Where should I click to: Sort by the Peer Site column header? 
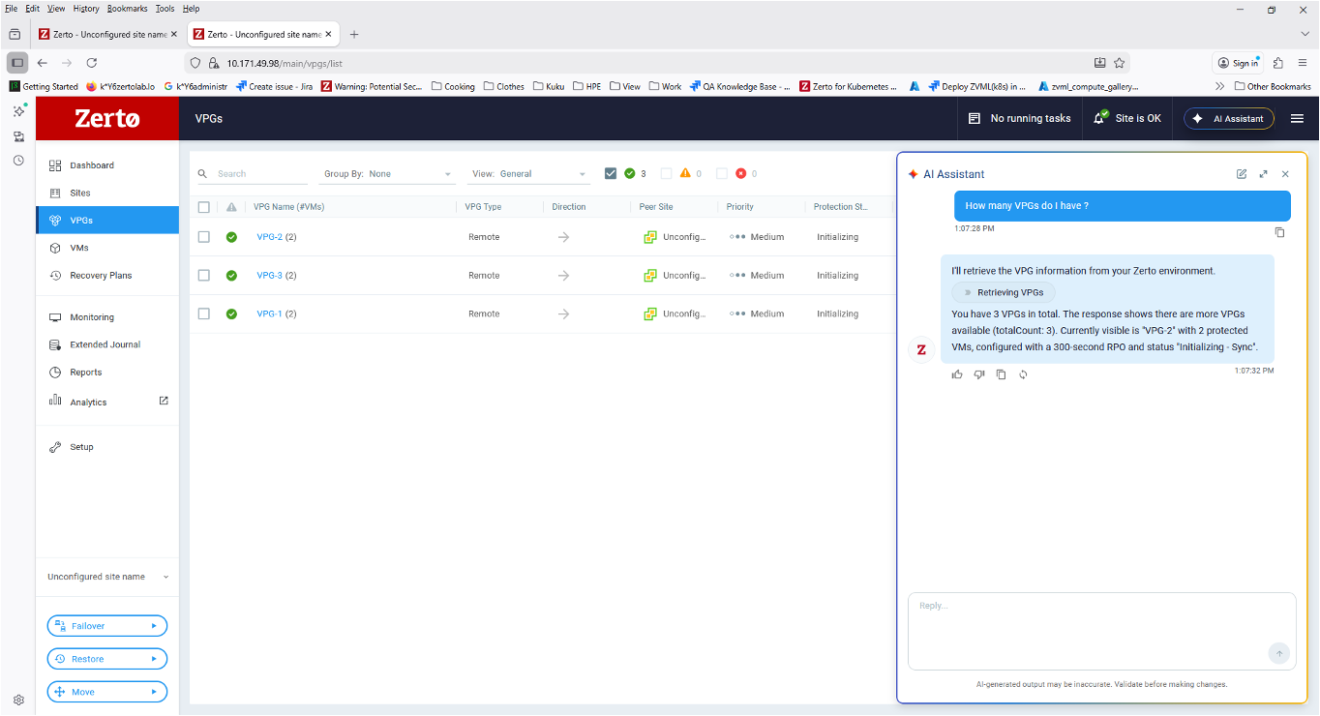[x=656, y=207]
